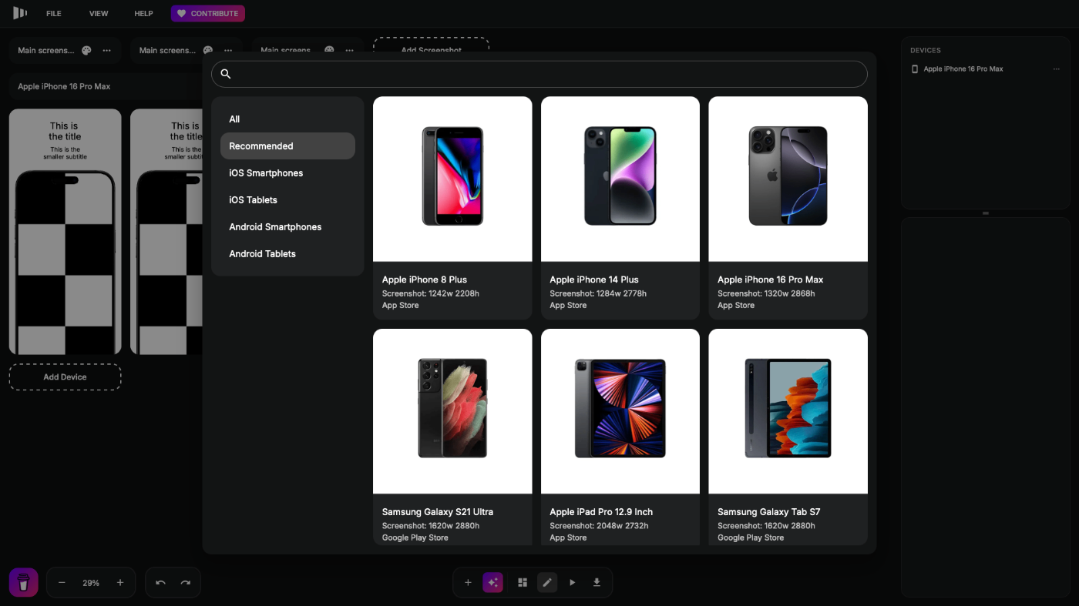Select the first screenshot preview thumbnail
Screen dimensions: 1079x606
pyautogui.click(x=65, y=232)
